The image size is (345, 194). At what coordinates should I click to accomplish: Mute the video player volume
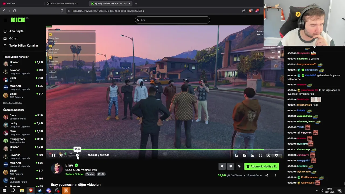point(61,155)
